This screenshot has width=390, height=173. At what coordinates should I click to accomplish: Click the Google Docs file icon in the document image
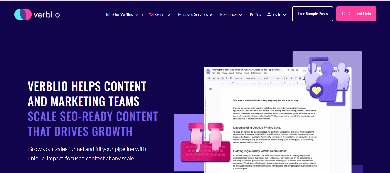click(208, 71)
